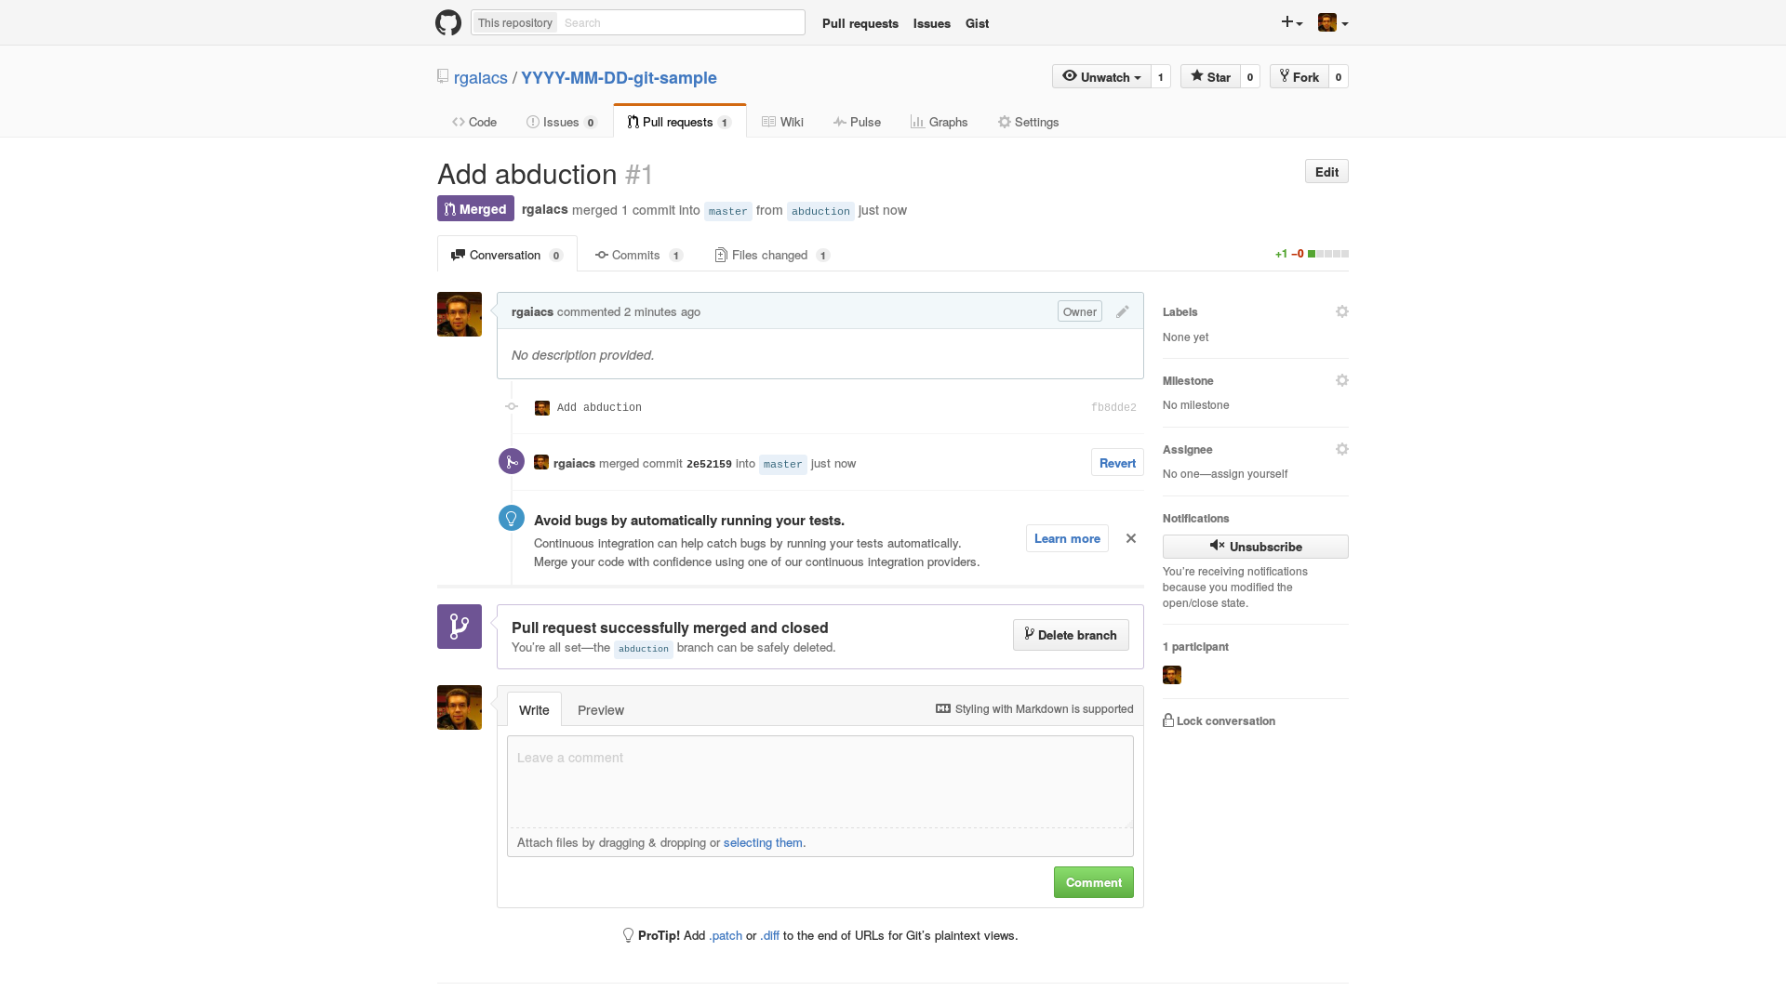1786x1004 pixels.
Task: Open the GitHub octocat home logo
Action: [448, 22]
